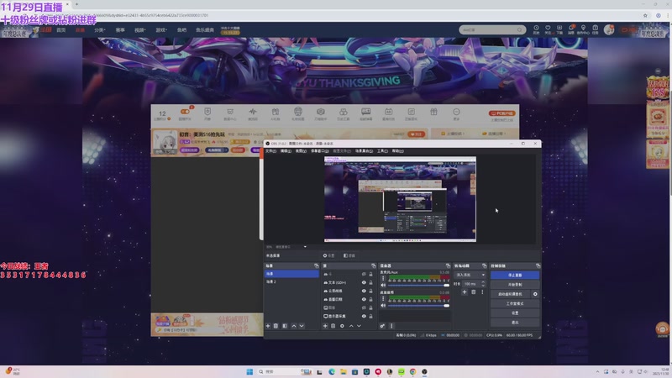Toggle visibility of display capture source

coord(364,317)
